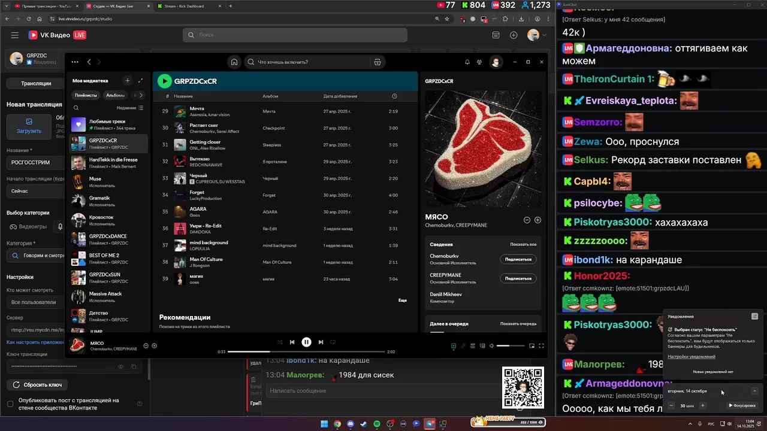Screen dimensions: 767x431
Task: Open the playback queue
Action: coord(473,345)
